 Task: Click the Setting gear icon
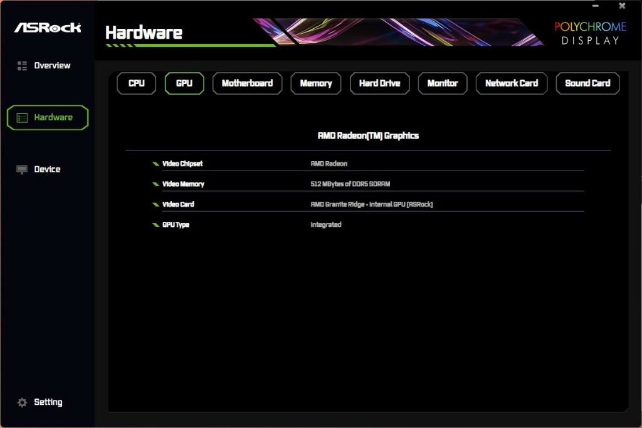coord(22,402)
